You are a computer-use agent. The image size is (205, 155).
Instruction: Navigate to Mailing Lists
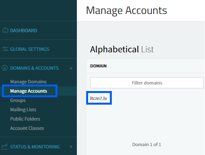pos(23,110)
